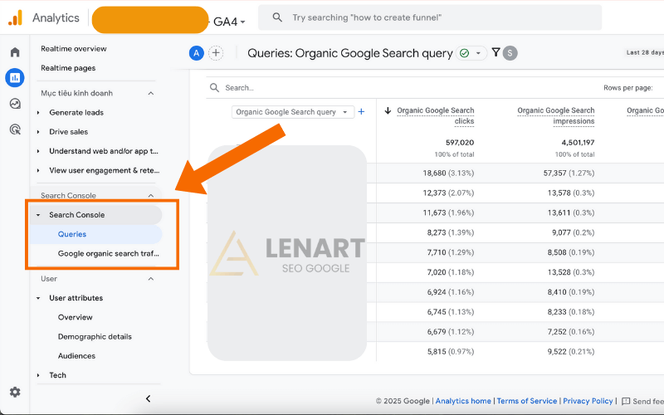Click the 13,528 (0.3%) impressions cell

click(571, 272)
